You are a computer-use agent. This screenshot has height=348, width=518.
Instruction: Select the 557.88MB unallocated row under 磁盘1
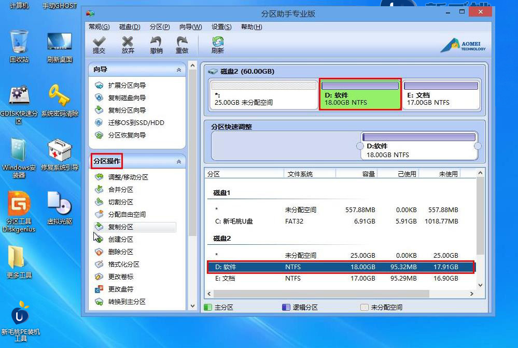pyautogui.click(x=341, y=210)
